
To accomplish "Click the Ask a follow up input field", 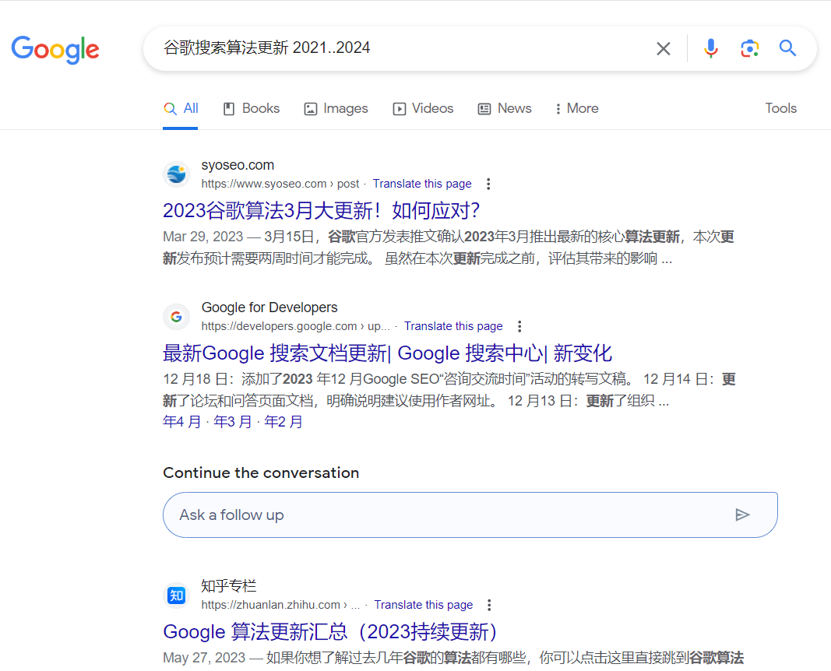I will (470, 515).
